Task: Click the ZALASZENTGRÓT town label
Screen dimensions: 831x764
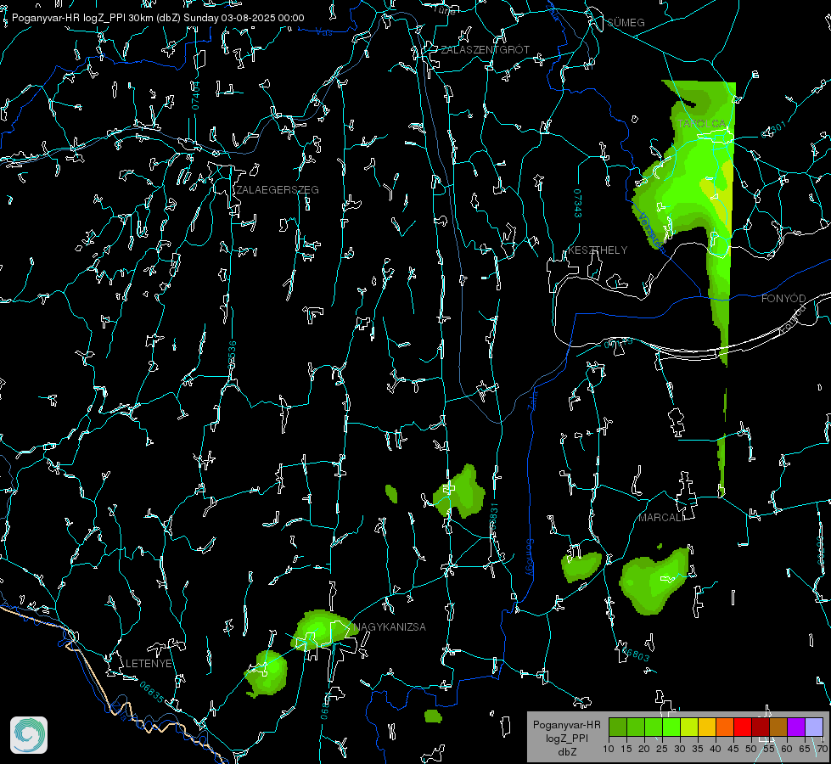Action: coord(485,50)
